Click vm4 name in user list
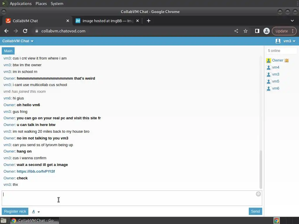Image resolution: width=299 pixels, height=224 pixels. tap(276, 67)
